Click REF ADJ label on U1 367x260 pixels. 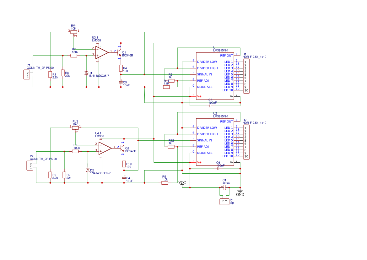click(203, 81)
